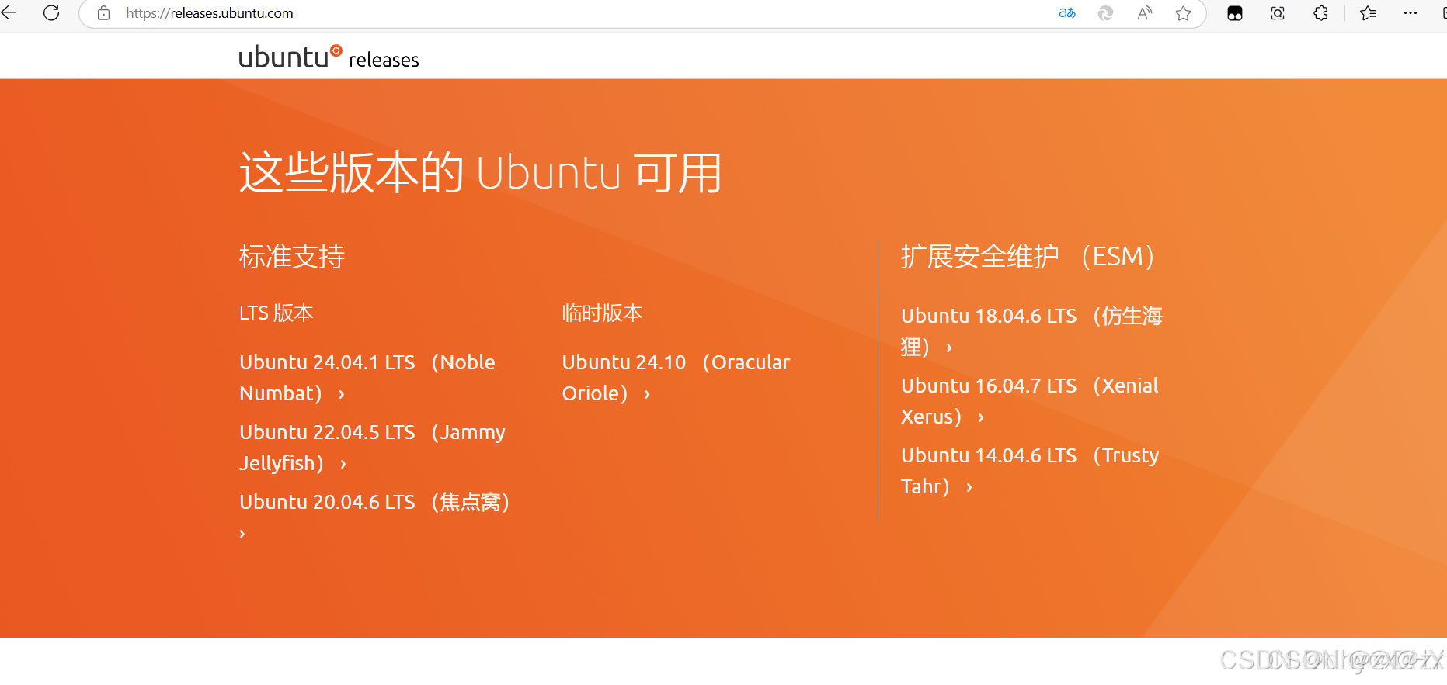Screen dimensions: 1447x685
Task: View site info via lock icon
Action: [x=103, y=13]
